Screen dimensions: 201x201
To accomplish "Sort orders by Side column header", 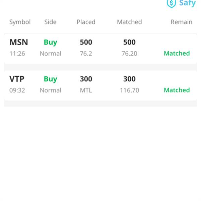I will [x=50, y=22].
